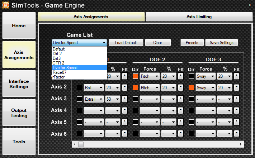Toggle Axis 5 DOF 2 direction box
Viewport: 255px width, 158px height.
[135, 122]
